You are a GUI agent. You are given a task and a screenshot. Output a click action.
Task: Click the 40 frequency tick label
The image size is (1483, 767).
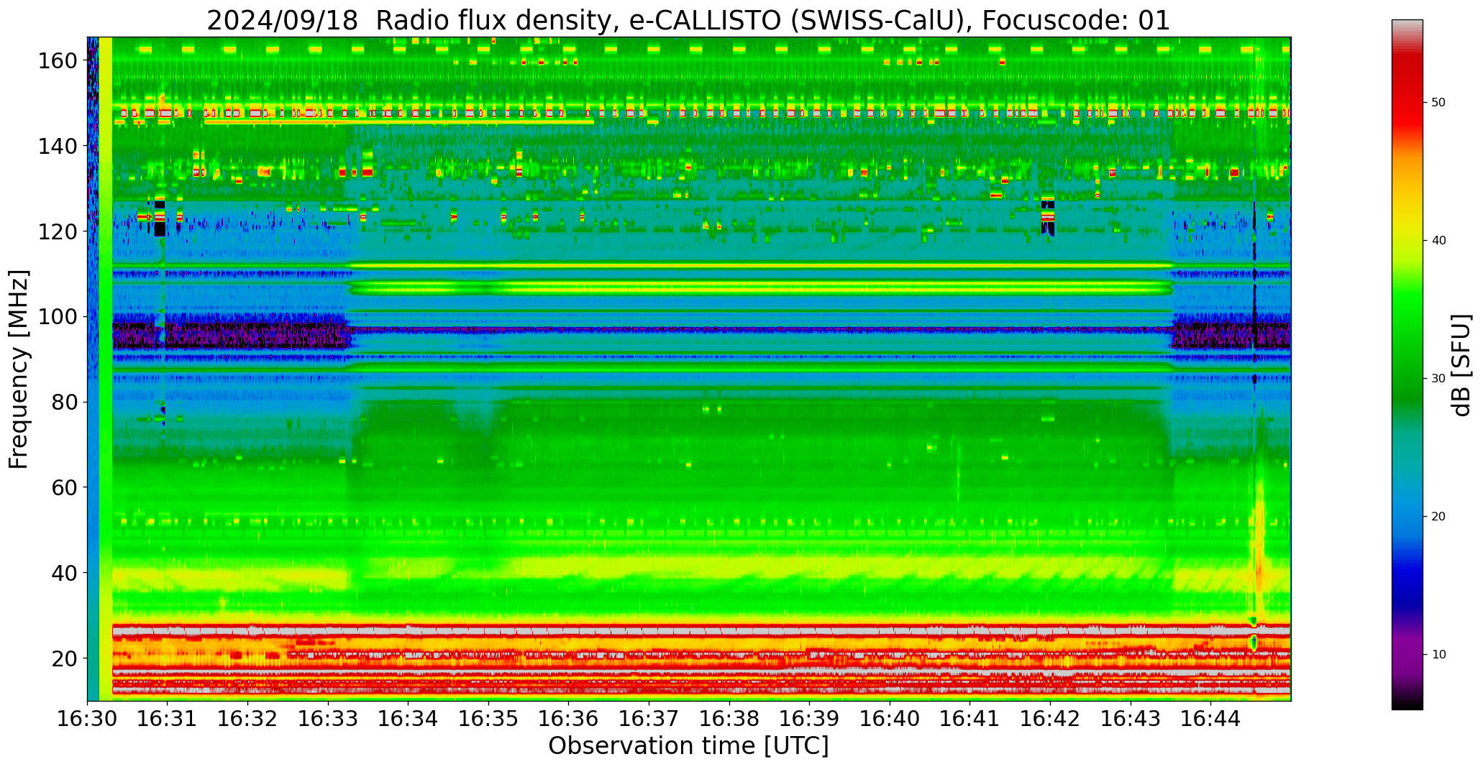(x=64, y=573)
